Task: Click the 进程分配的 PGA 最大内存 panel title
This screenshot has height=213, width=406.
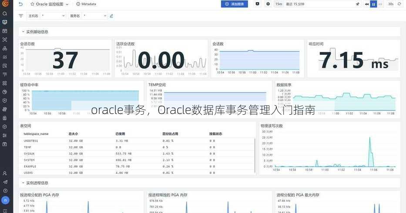Action: [x=298, y=195]
